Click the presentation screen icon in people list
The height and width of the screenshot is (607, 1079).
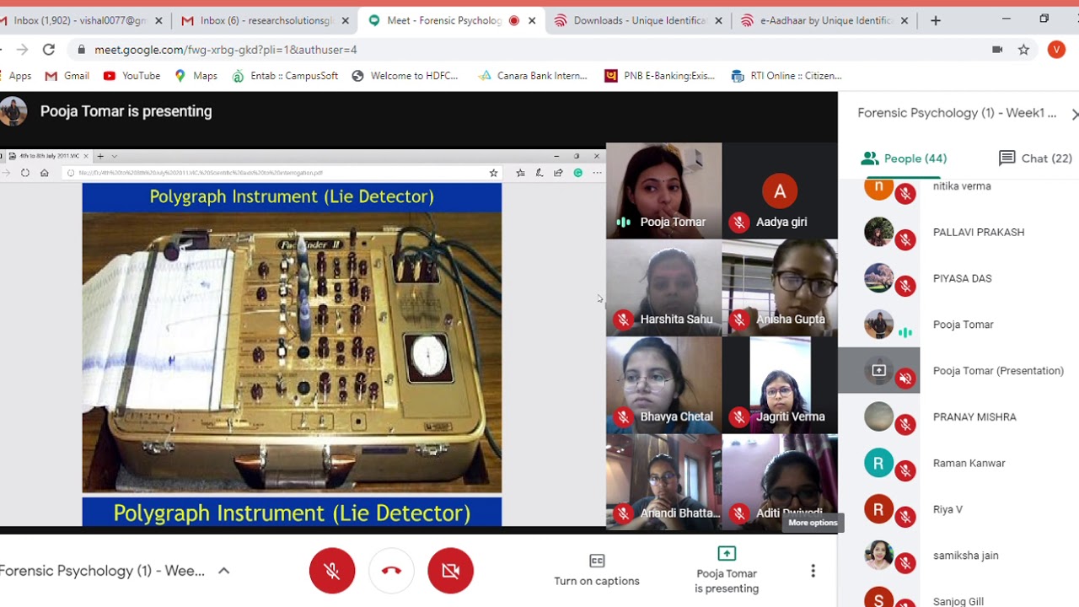tap(878, 370)
